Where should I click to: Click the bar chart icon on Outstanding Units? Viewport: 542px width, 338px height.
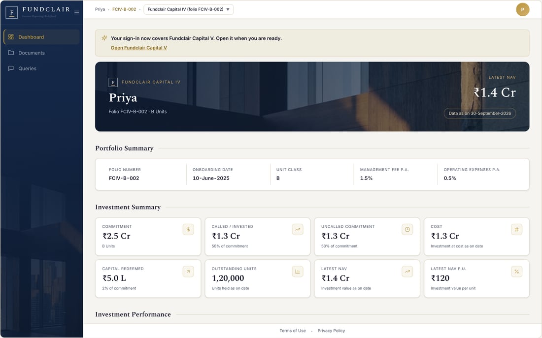tap(298, 272)
